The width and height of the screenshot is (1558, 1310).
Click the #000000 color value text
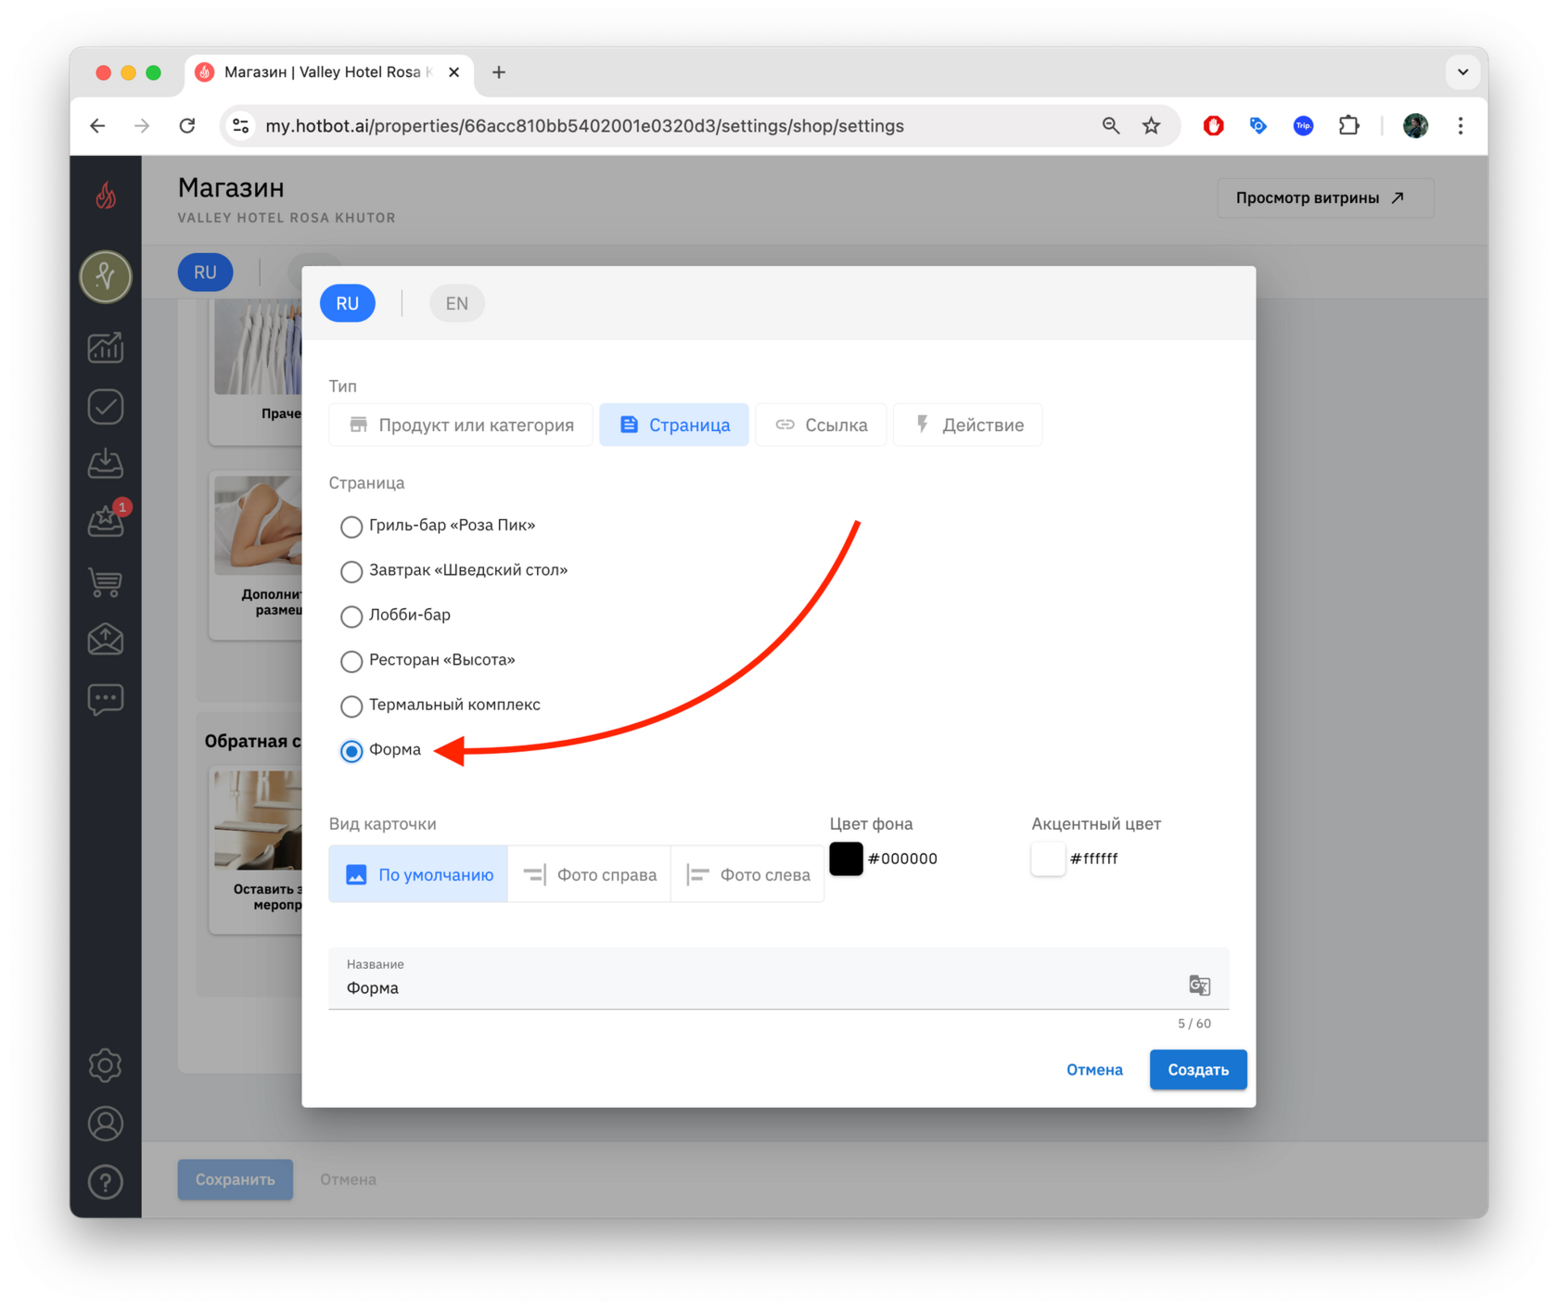[x=902, y=858]
